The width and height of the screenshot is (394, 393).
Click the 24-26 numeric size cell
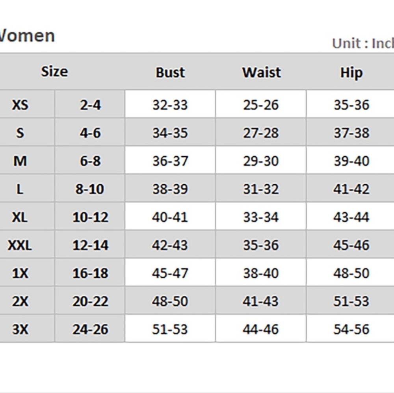[90, 329]
